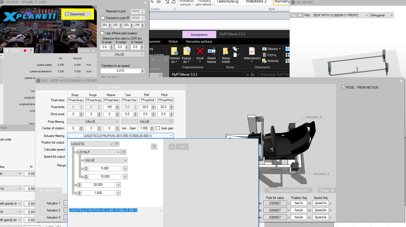Toggle Auto gain checkbox
The height and width of the screenshot is (227, 406).
158,128
